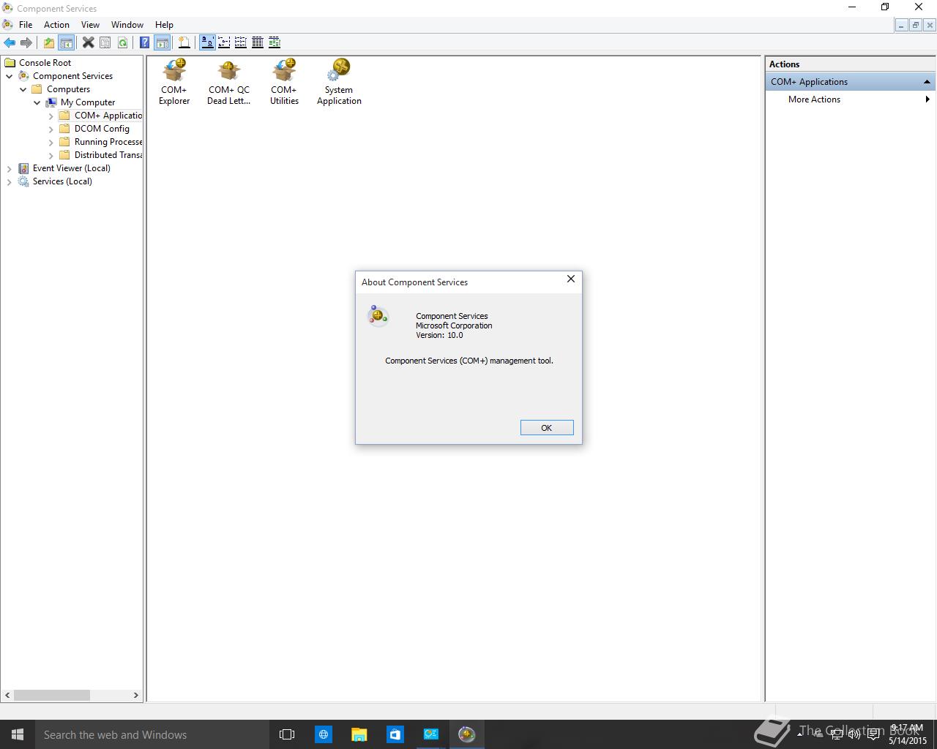Expand the Running Processes tree node
The width and height of the screenshot is (937, 749).
[x=51, y=142]
